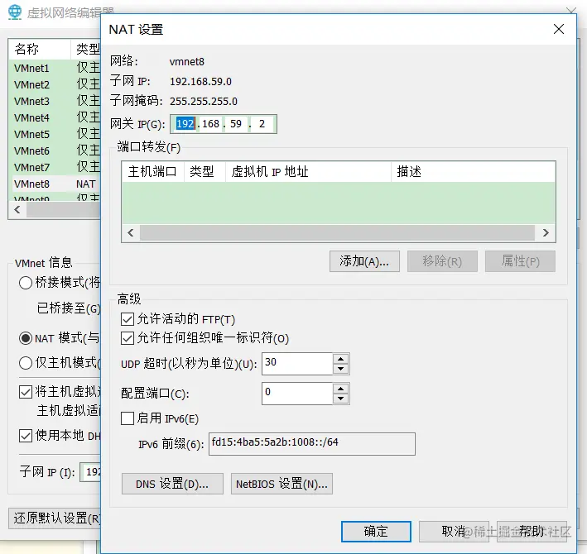Click the 虚拟机 IP 地址 column header

[308, 172]
